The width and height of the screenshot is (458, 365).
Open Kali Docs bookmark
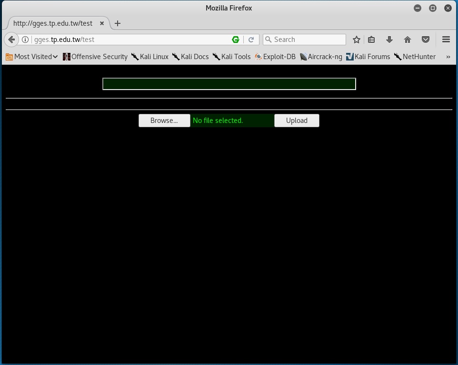(x=190, y=57)
